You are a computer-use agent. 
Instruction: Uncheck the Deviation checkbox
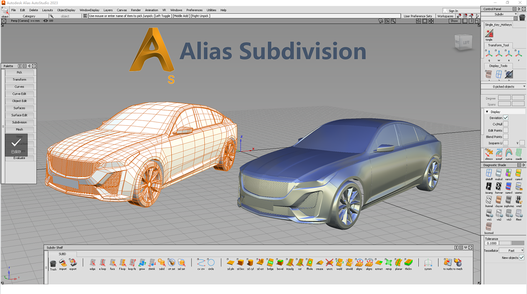(506, 118)
